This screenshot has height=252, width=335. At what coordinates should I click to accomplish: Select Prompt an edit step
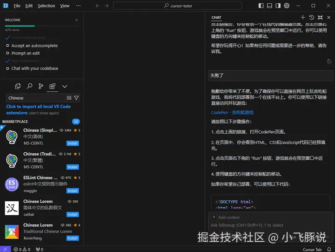pyautogui.click(x=26, y=53)
